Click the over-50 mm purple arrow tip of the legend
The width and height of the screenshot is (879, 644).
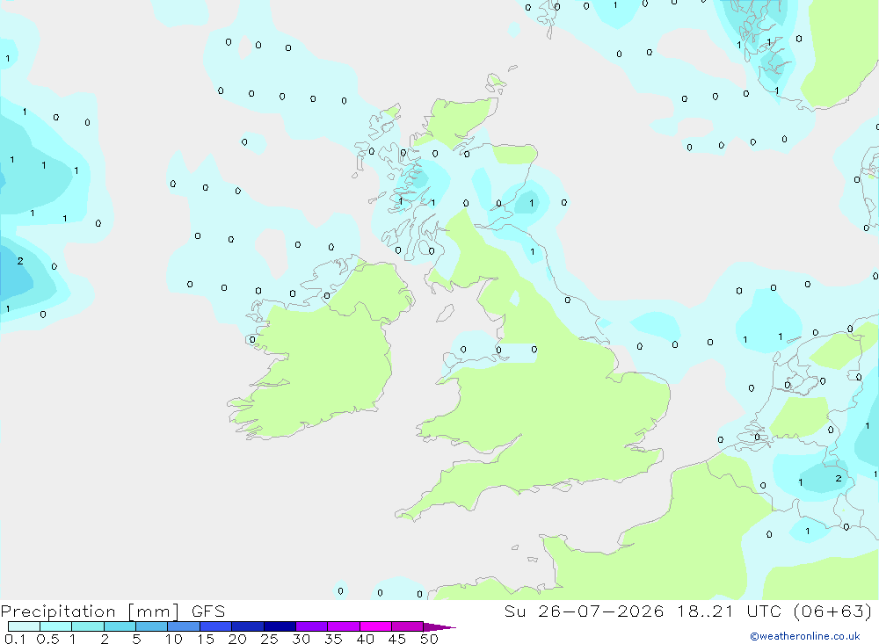coord(439,627)
